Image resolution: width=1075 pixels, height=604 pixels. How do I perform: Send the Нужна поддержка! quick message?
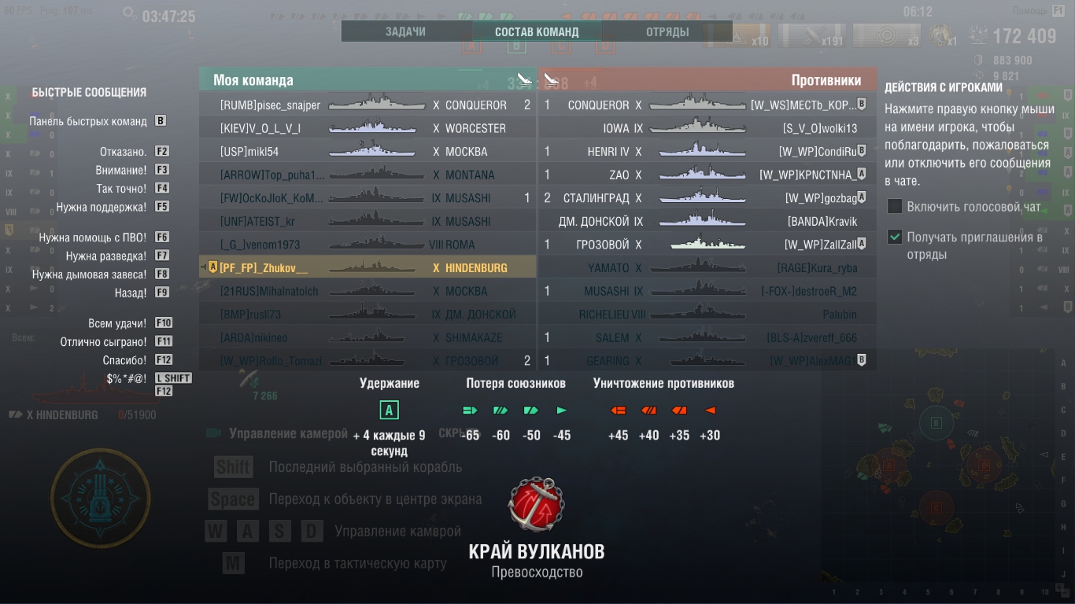pyautogui.click(x=102, y=207)
